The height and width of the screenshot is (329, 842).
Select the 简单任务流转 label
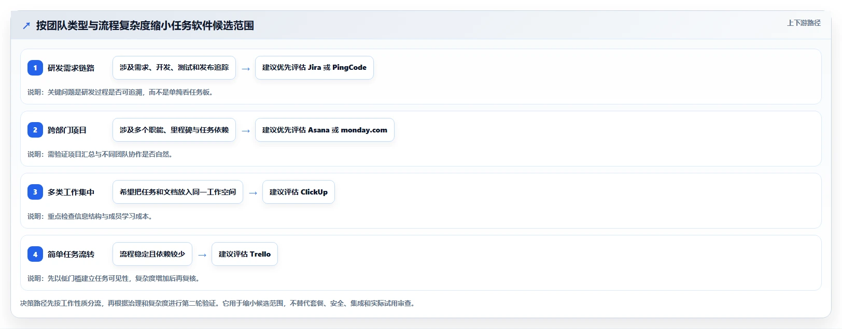pos(71,254)
